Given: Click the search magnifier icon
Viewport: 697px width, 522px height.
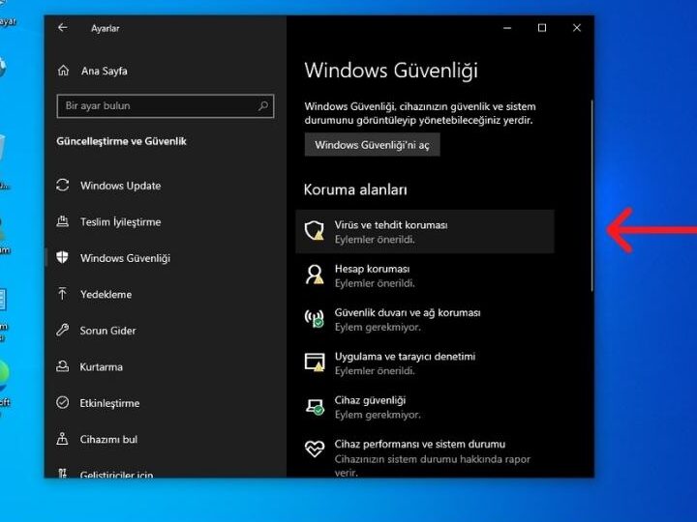Looking at the screenshot, I should tap(263, 105).
